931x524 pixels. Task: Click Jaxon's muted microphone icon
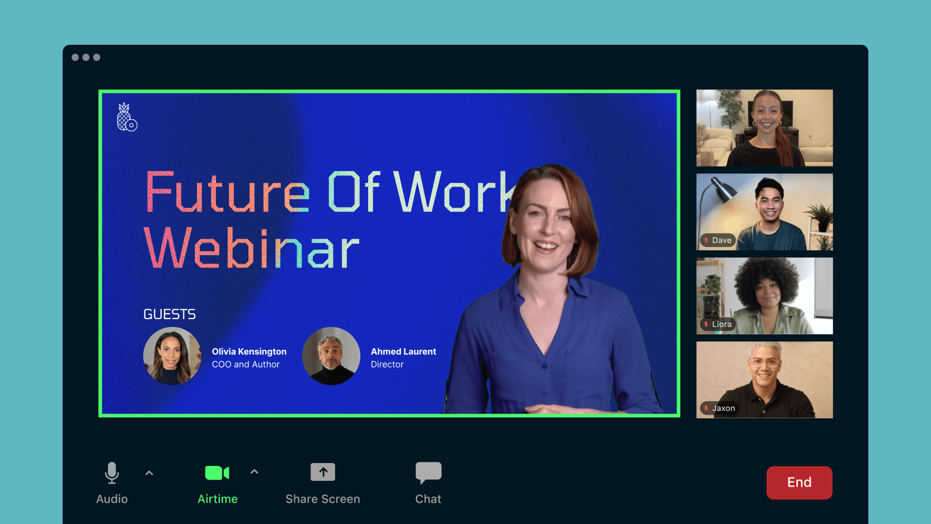(706, 408)
